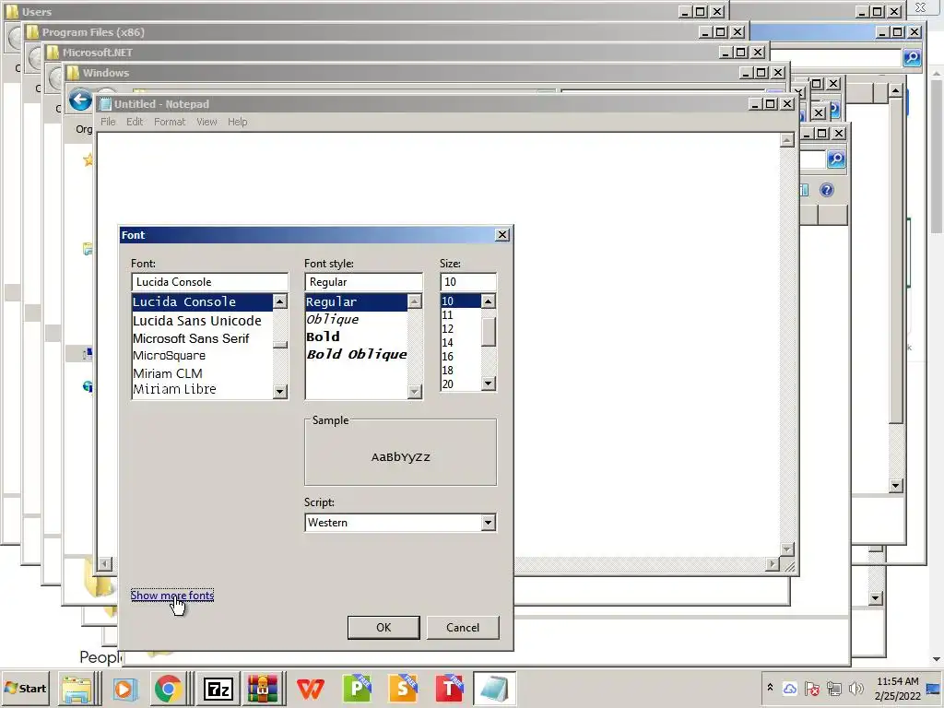This screenshot has width=944, height=708.
Task: Cancel the Font dialog
Action: (463, 627)
